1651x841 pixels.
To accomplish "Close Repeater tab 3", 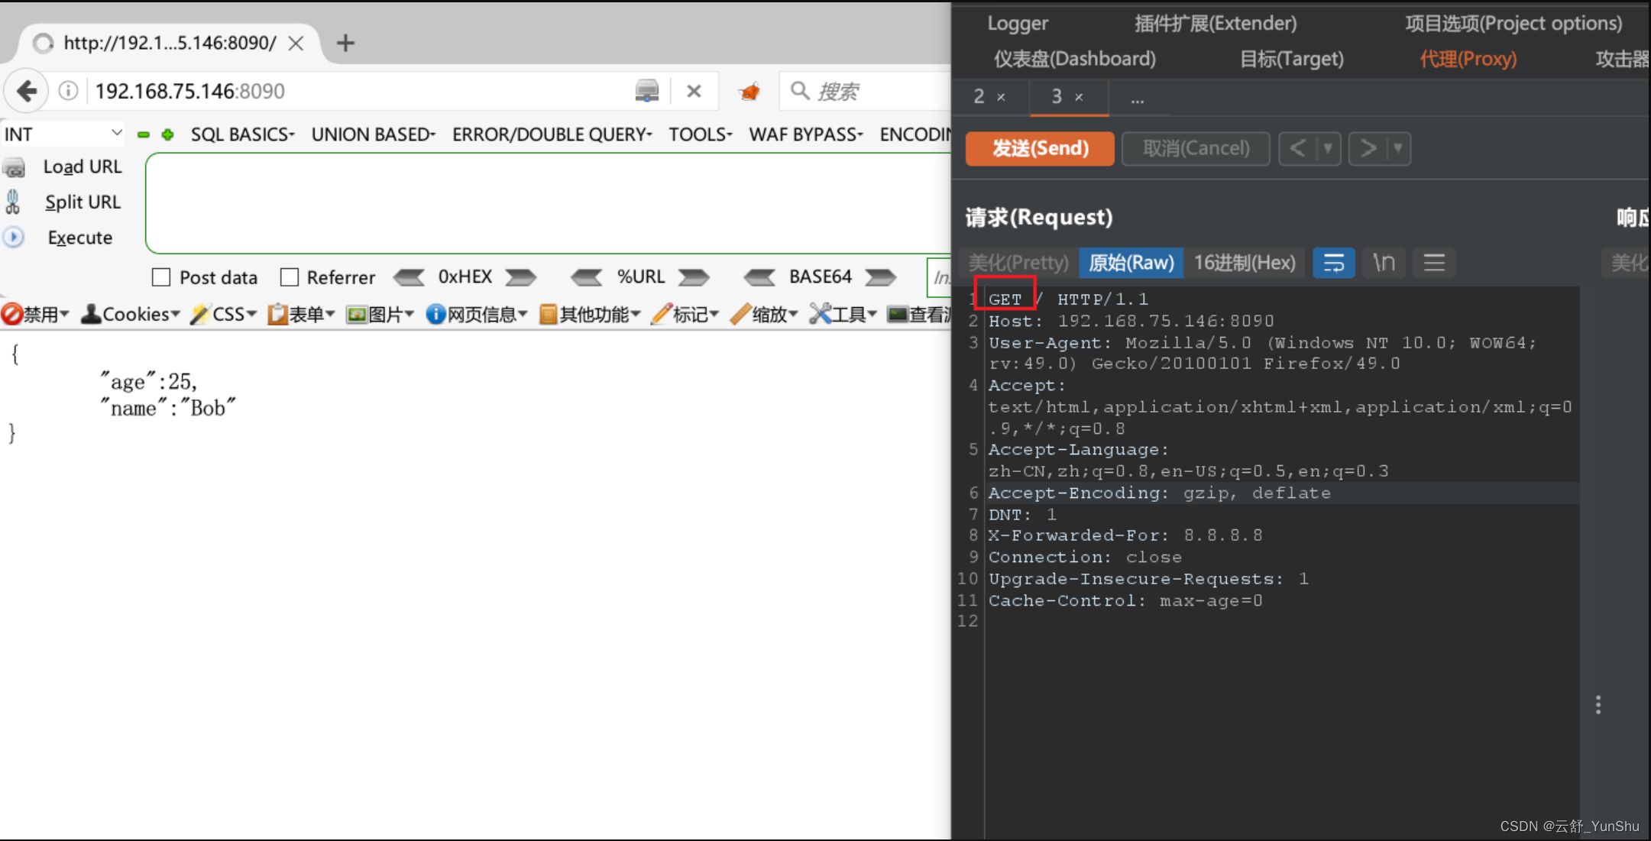I will click(x=1079, y=98).
